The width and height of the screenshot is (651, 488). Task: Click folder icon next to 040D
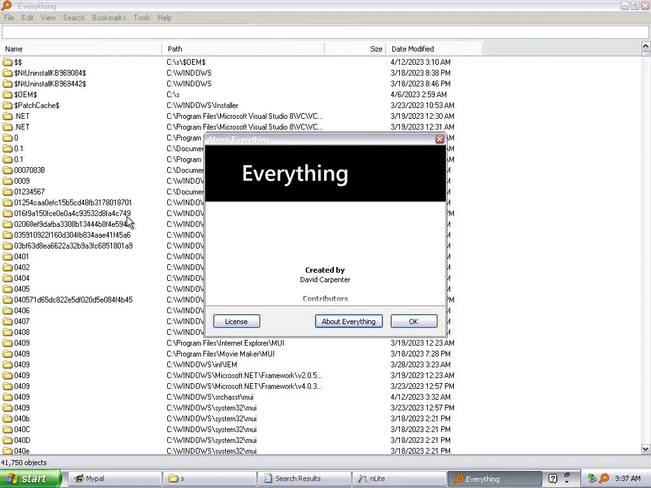[8, 440]
